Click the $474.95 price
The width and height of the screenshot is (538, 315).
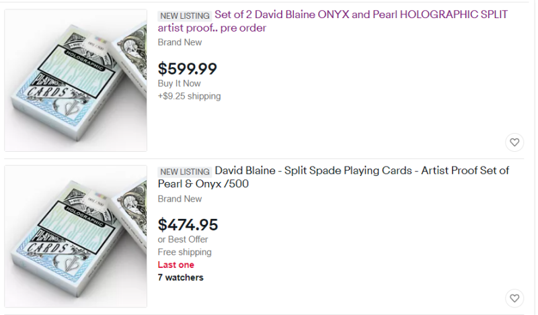[x=188, y=225]
